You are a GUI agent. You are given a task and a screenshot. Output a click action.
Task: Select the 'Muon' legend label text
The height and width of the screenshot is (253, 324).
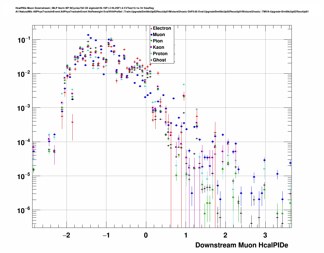(159, 35)
